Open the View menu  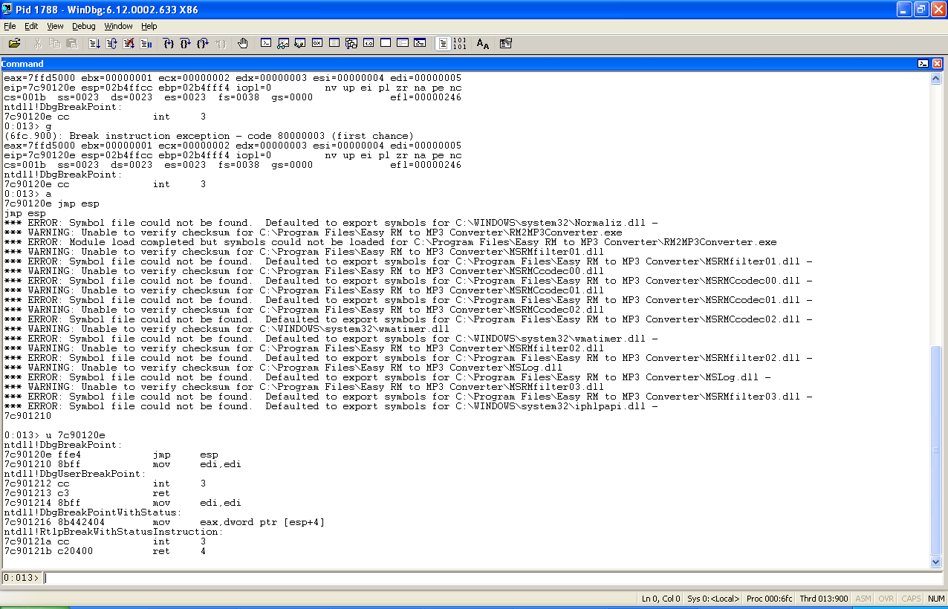tap(55, 26)
